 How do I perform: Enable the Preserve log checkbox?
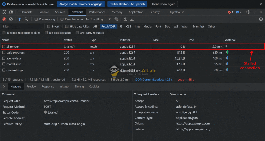36,19
